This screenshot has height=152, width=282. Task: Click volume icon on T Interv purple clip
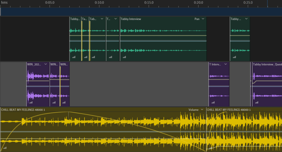pos(213,102)
